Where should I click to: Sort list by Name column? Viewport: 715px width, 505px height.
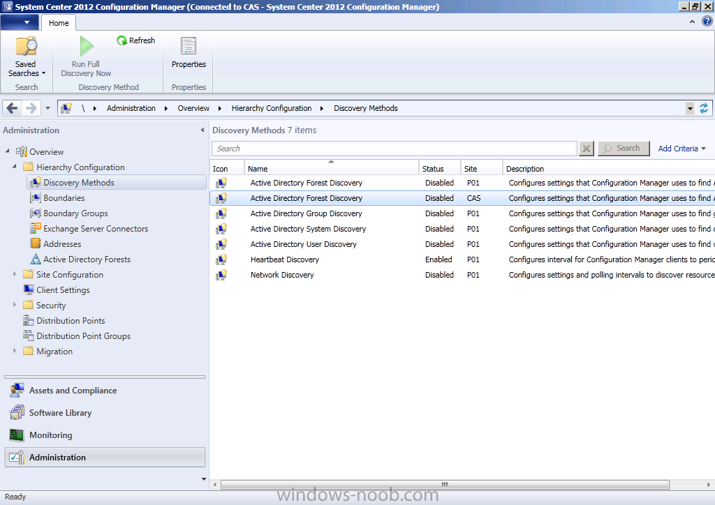click(x=332, y=167)
